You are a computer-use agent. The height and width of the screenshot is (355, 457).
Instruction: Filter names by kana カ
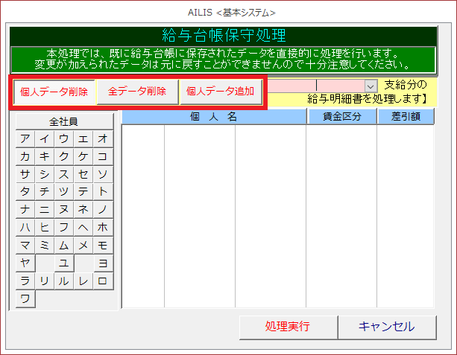(x=25, y=156)
